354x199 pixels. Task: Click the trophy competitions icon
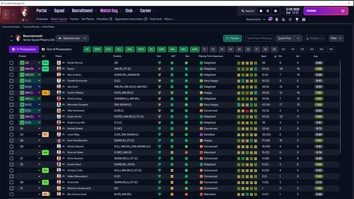pyautogui.click(x=297, y=19)
